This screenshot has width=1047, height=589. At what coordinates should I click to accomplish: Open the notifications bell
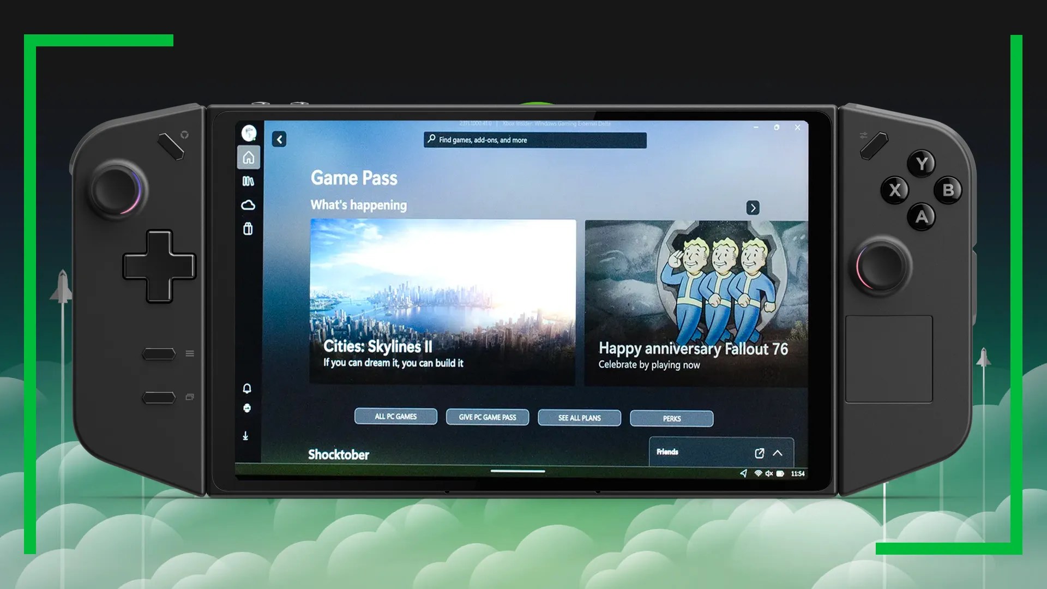[247, 387]
